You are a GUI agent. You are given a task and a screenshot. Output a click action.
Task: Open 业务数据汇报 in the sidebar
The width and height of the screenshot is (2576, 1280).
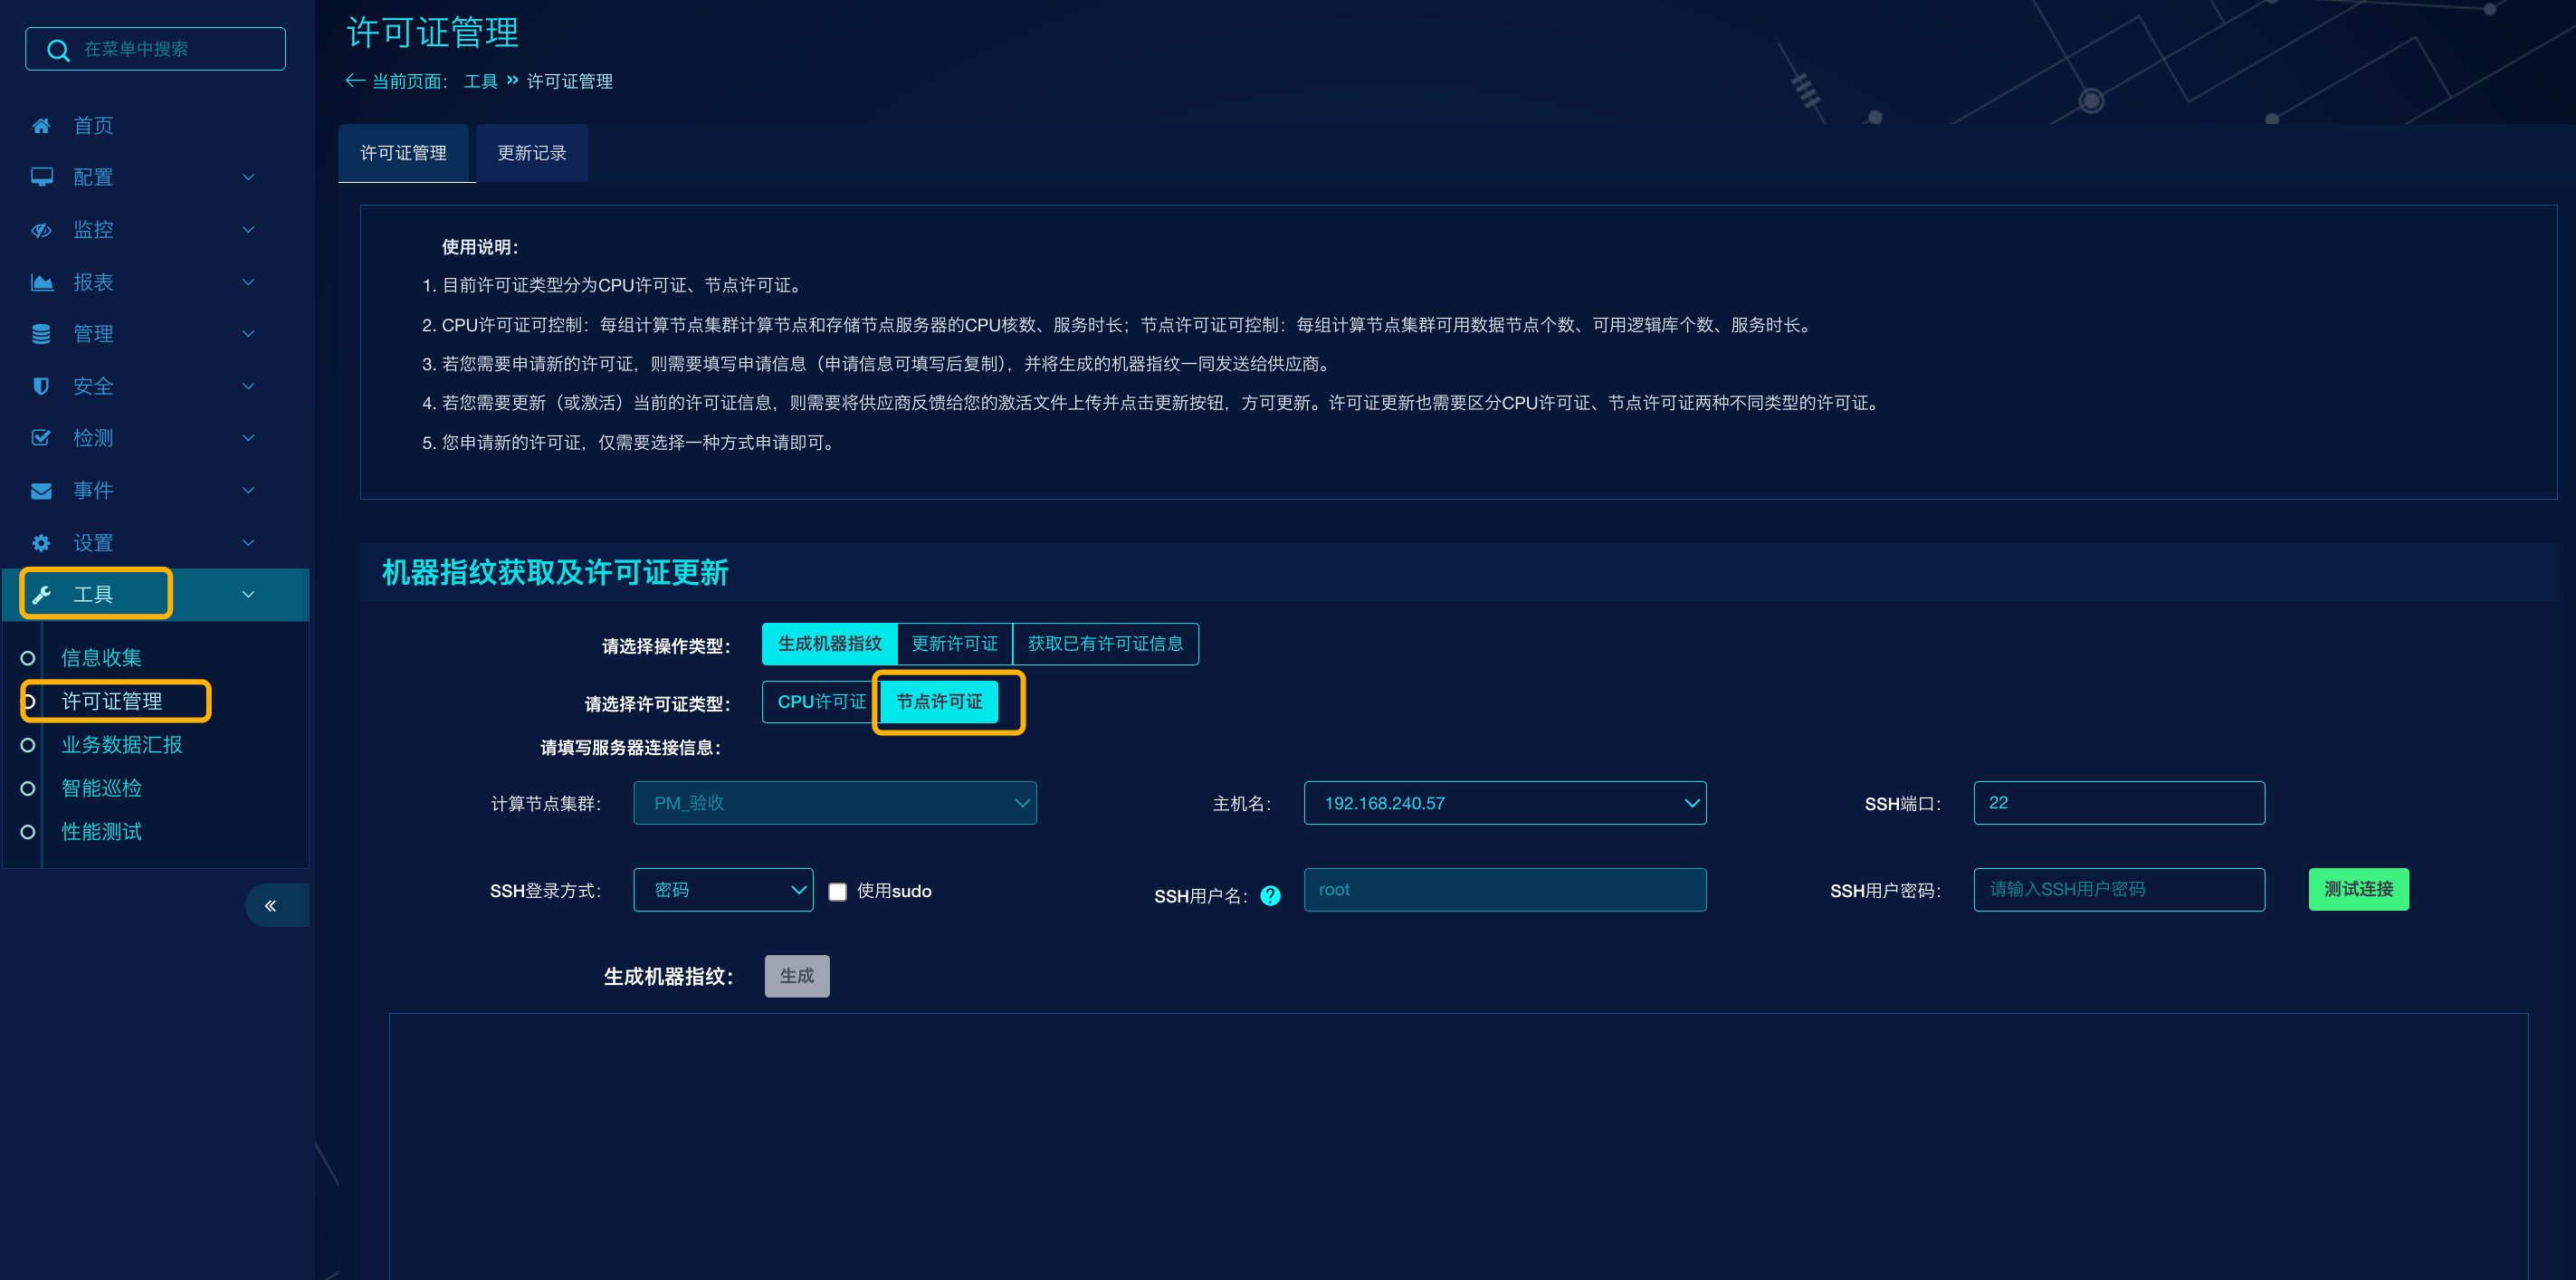coord(121,745)
